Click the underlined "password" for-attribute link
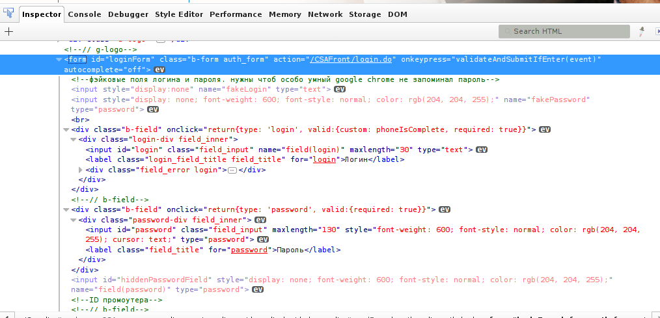The height and width of the screenshot is (318, 660). point(250,250)
